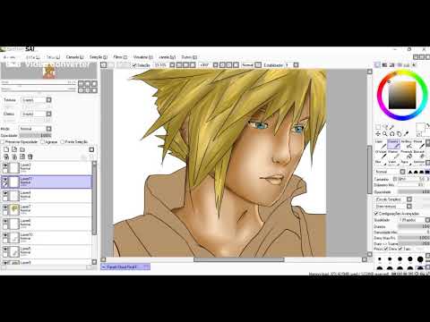
Task: Pick the smallest brush size dot preset
Action: (x=380, y=259)
